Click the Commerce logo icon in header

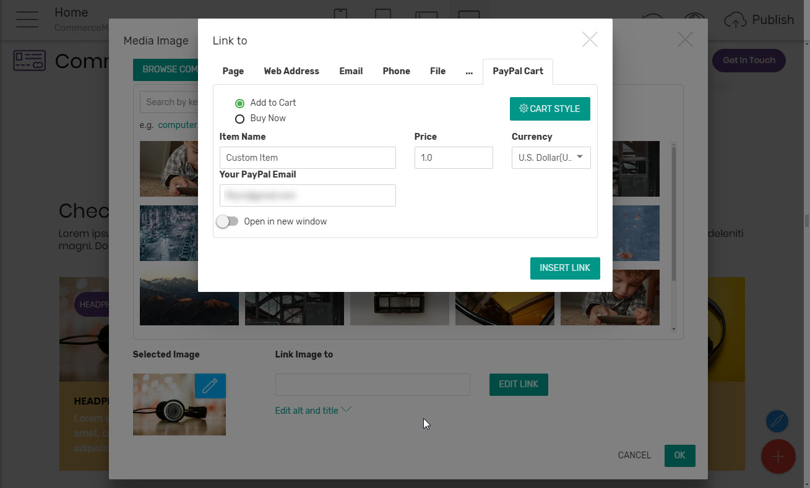tap(29, 61)
